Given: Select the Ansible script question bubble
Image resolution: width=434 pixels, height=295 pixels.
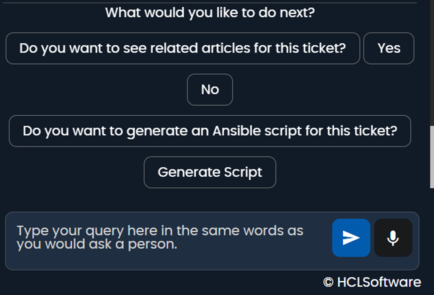Looking at the screenshot, I should [210, 131].
